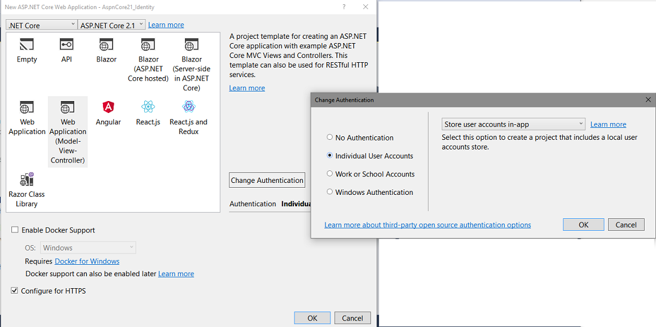This screenshot has height=327, width=656.
Task: Select the React.js and Redux template
Action: pyautogui.click(x=189, y=116)
